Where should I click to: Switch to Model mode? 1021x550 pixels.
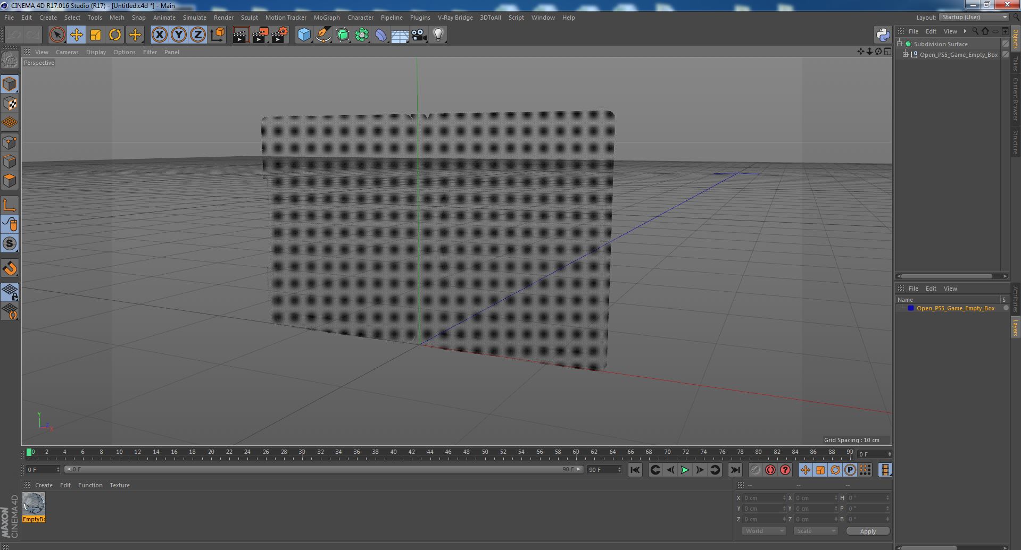[10, 84]
